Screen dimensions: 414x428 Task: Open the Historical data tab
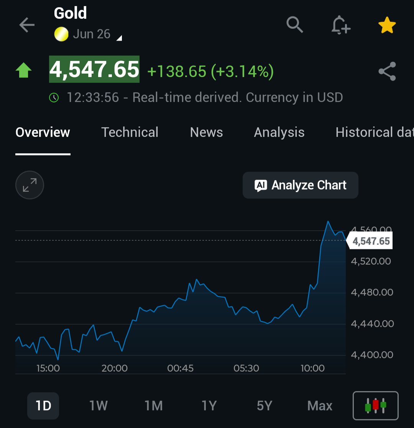[375, 132]
